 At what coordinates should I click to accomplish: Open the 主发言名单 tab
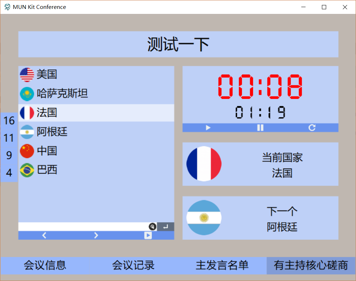222,265
